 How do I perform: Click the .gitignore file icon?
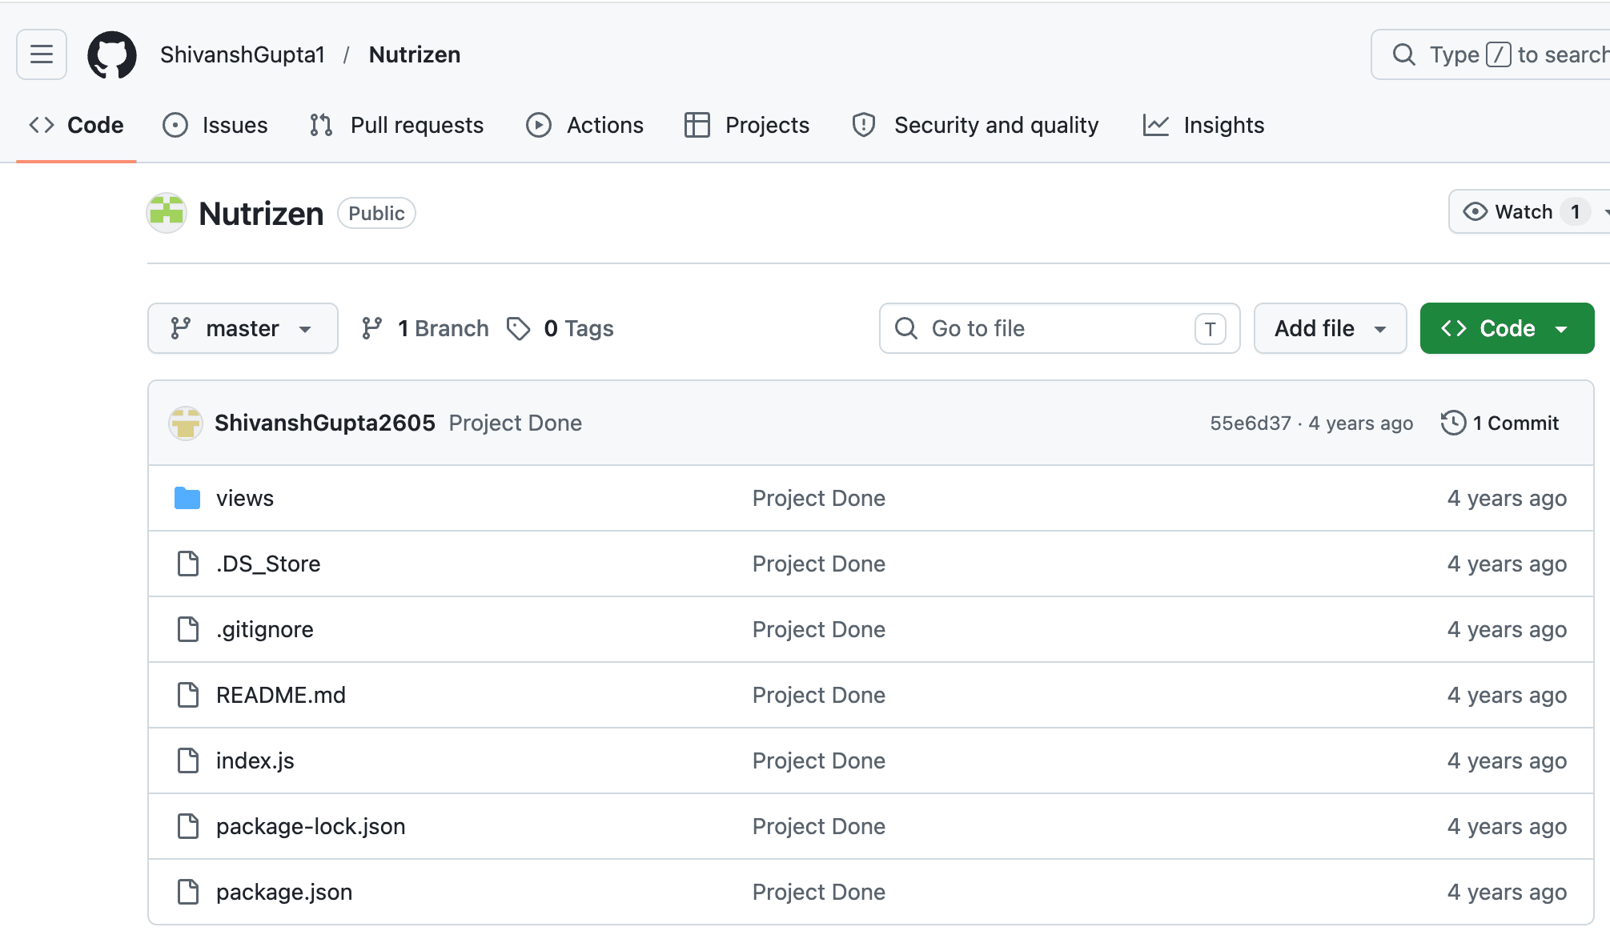pos(188,629)
